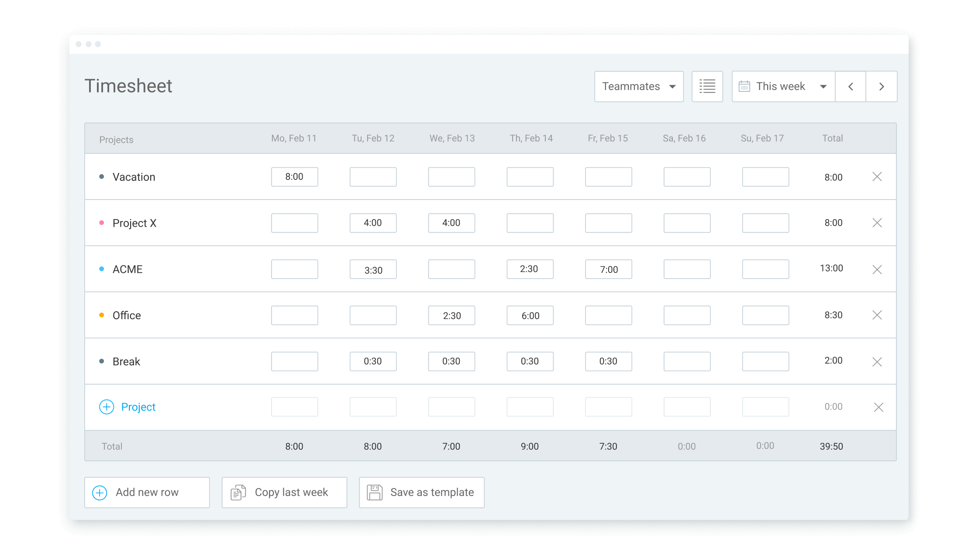Select ACME Friday 7:00 time entry

coord(608,269)
